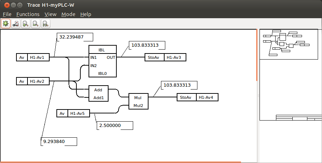Screen dimensions: 322x163
Task: Open the Mode menu
Action: (x=69, y=14)
